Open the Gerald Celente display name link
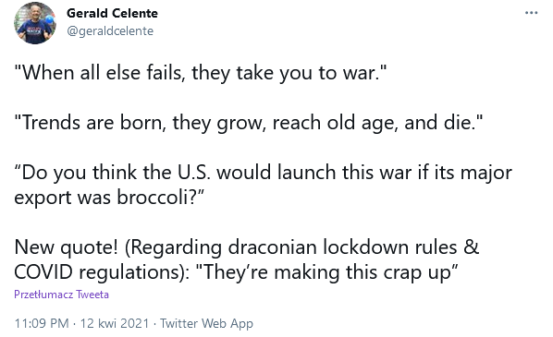Screen dimensions: 553x337 click(x=112, y=13)
